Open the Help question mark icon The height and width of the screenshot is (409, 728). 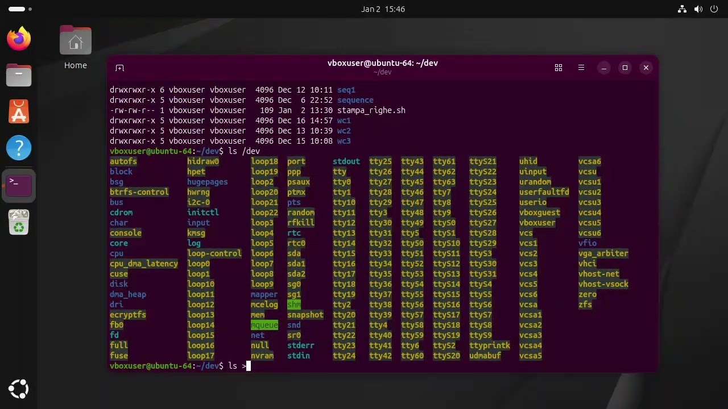point(19,148)
